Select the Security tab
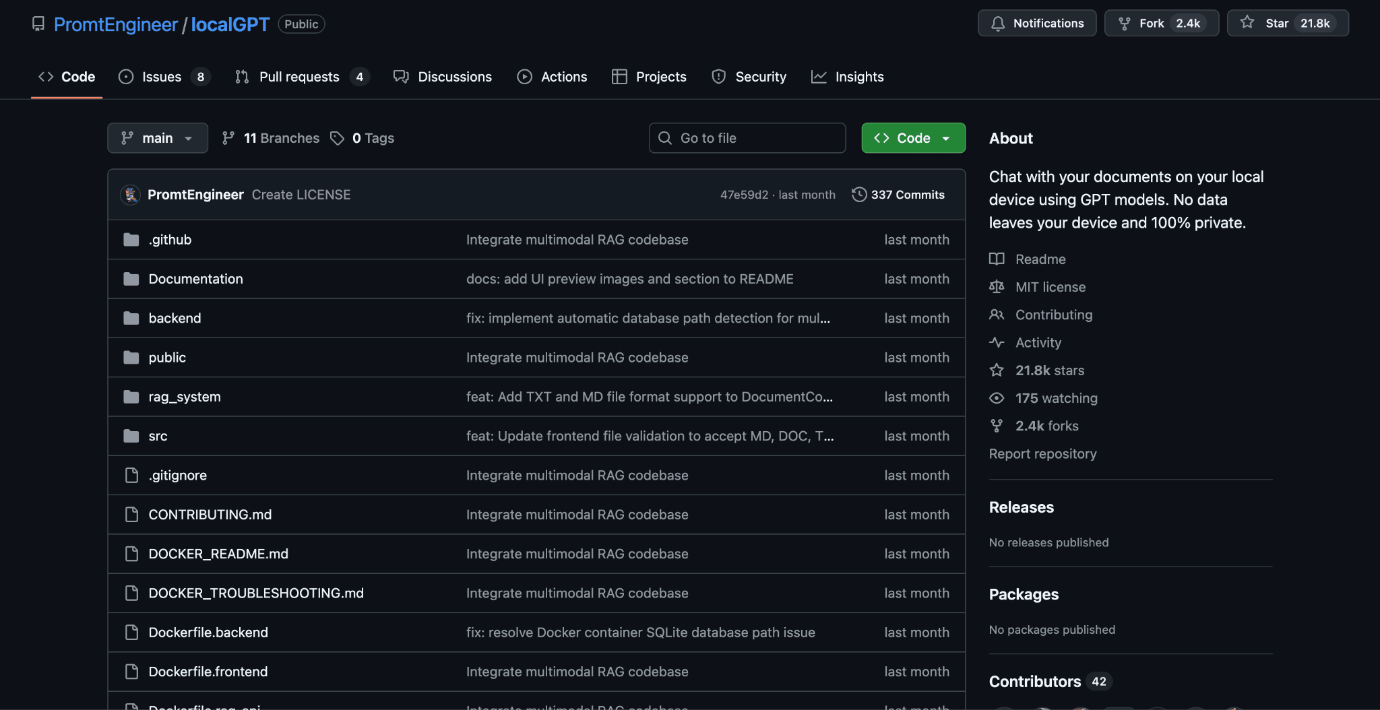The height and width of the screenshot is (710, 1380). coord(760,77)
